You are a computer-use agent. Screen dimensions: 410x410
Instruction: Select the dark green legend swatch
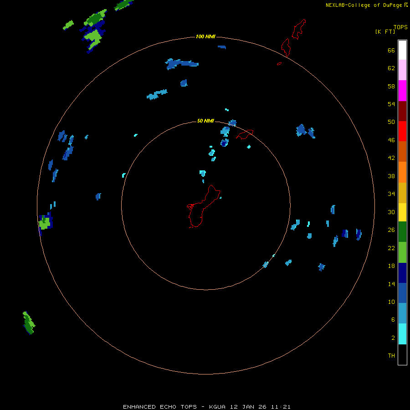(x=402, y=232)
